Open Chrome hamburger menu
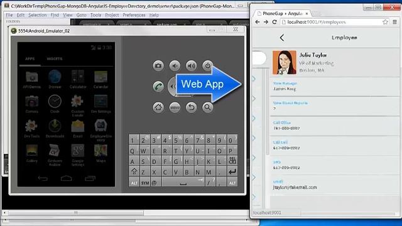This screenshot has width=402, height=226. [395, 22]
